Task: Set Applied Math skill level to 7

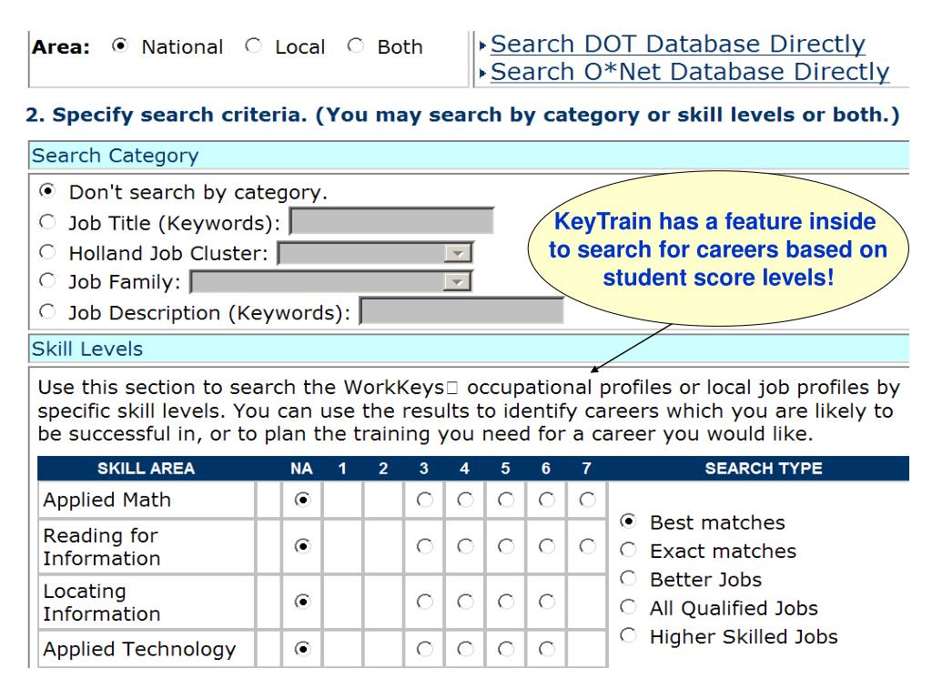Action: click(x=587, y=500)
